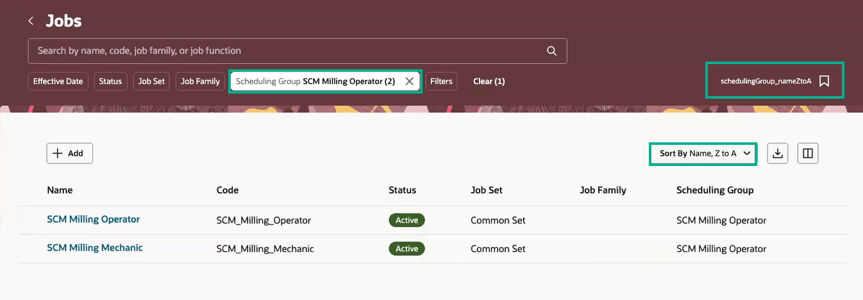
Task: Click the Job Family column header
Action: pyautogui.click(x=603, y=190)
